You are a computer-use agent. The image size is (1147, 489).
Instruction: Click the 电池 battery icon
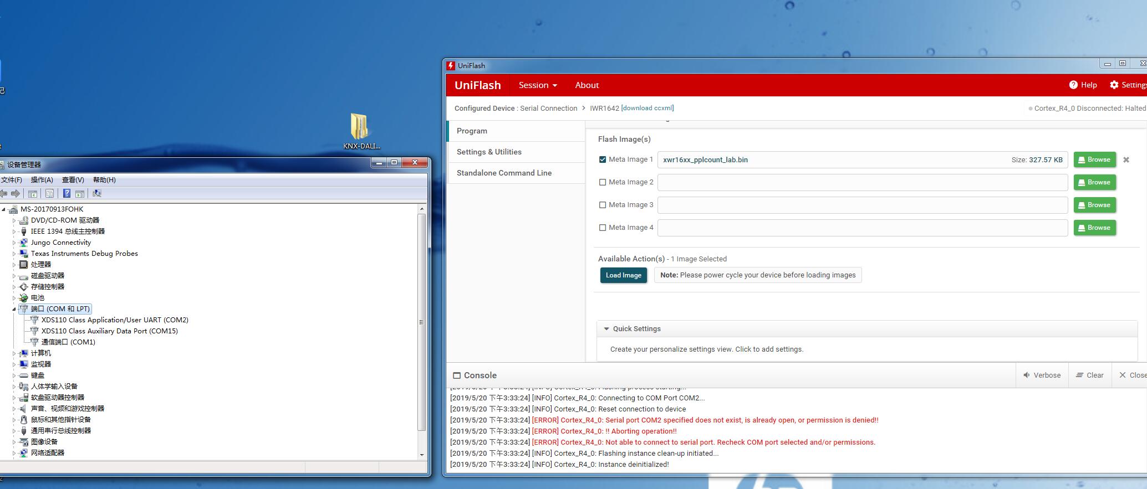tap(24, 298)
